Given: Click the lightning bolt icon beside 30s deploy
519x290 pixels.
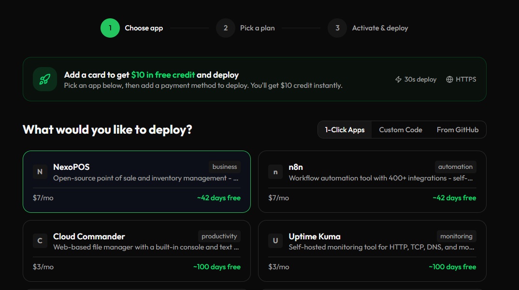Looking at the screenshot, I should 398,79.
